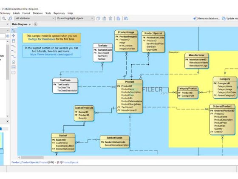This screenshot has height=179, width=238.
Task: Click the diagram horizontal scrollbar thumb
Action: coord(32,157)
